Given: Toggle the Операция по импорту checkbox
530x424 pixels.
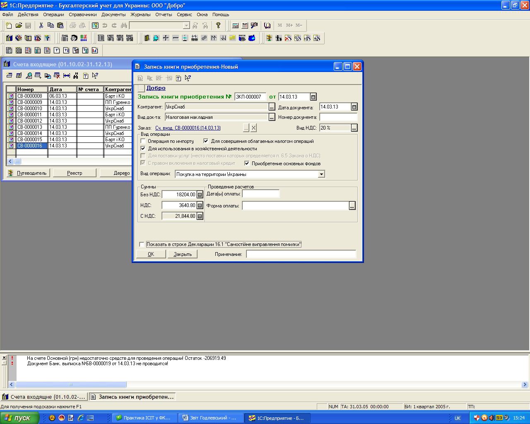Looking at the screenshot, I should pyautogui.click(x=143, y=141).
